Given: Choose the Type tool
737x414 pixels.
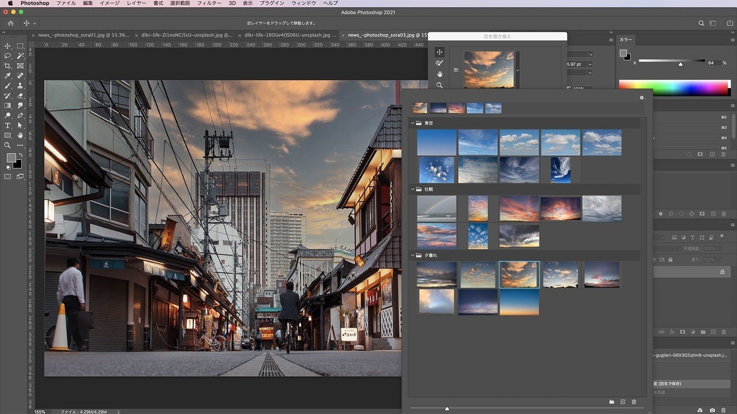Looking at the screenshot, I should point(8,125).
